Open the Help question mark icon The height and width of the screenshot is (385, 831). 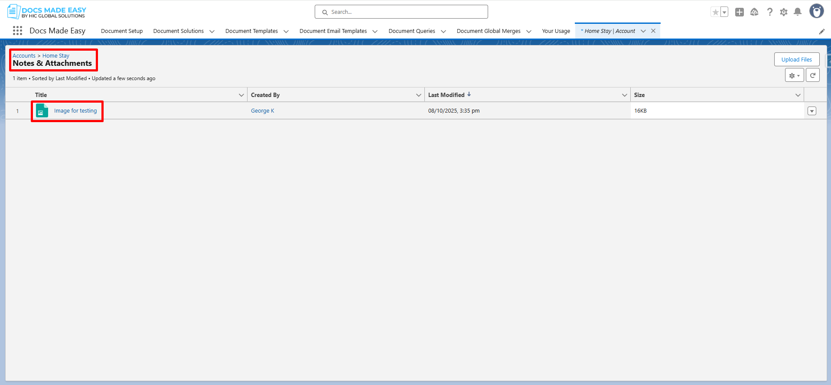tap(769, 12)
